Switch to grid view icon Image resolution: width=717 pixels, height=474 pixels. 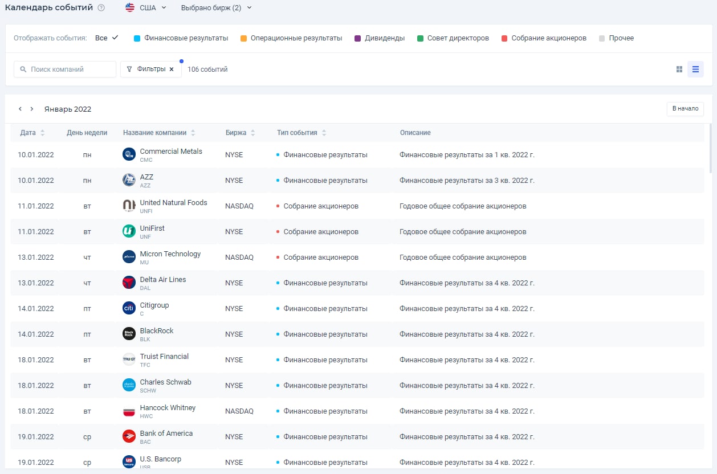coord(679,70)
